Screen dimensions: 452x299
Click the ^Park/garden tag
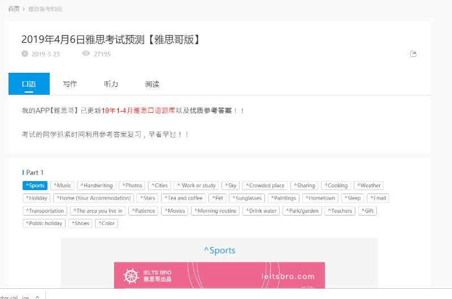tap(302, 211)
